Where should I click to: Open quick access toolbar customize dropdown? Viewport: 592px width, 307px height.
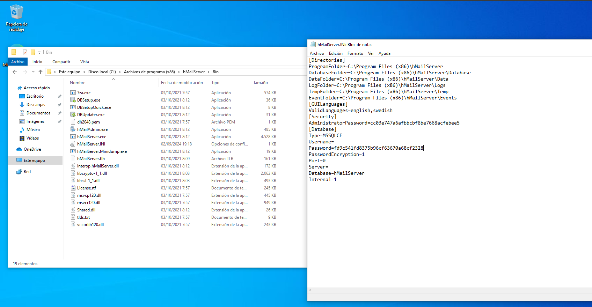point(39,53)
